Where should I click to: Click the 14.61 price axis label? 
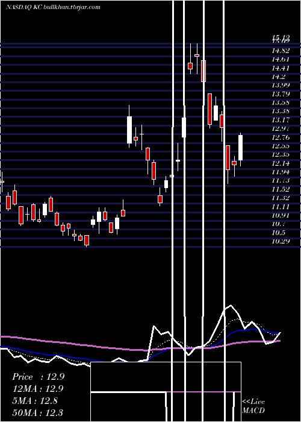coord(281,59)
